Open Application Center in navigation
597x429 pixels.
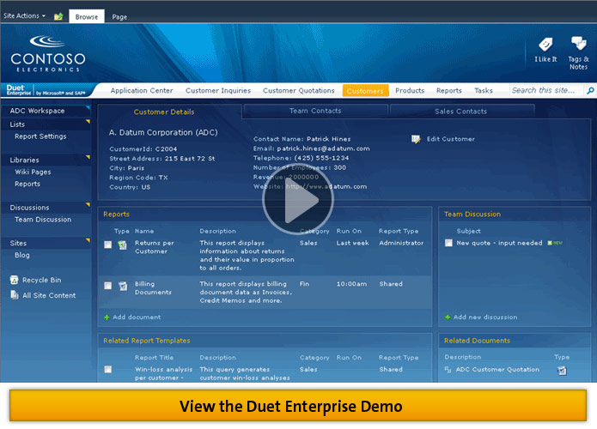pos(142,90)
